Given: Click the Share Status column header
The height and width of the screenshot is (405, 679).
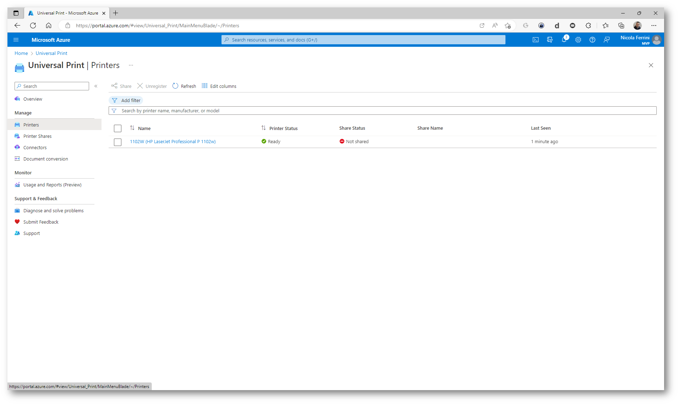Looking at the screenshot, I should point(352,128).
